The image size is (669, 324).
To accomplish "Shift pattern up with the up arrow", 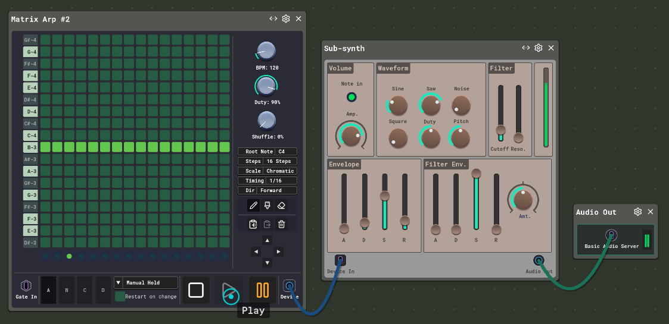I will coord(267,241).
